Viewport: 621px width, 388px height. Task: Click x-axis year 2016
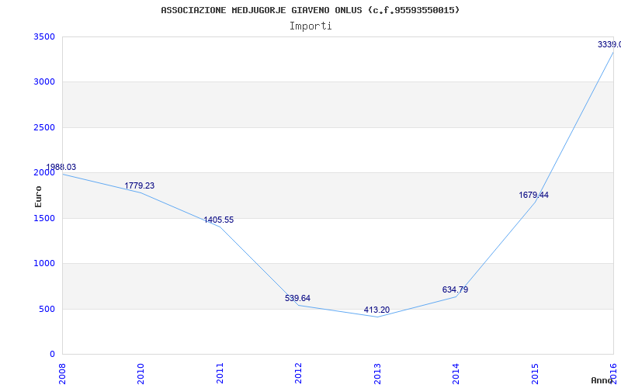click(x=613, y=373)
